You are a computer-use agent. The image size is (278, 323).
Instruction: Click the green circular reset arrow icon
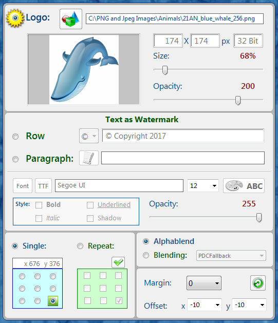pyautogui.click(x=258, y=283)
